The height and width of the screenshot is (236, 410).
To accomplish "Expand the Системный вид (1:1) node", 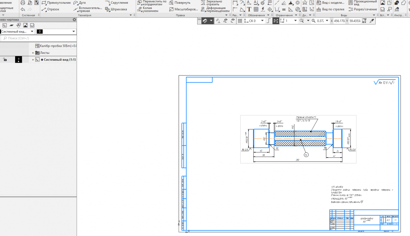I will click(x=33, y=59).
